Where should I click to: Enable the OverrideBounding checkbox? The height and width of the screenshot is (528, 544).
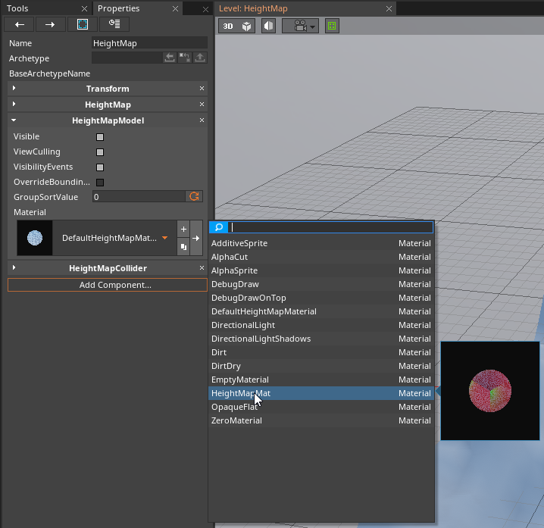pyautogui.click(x=100, y=183)
